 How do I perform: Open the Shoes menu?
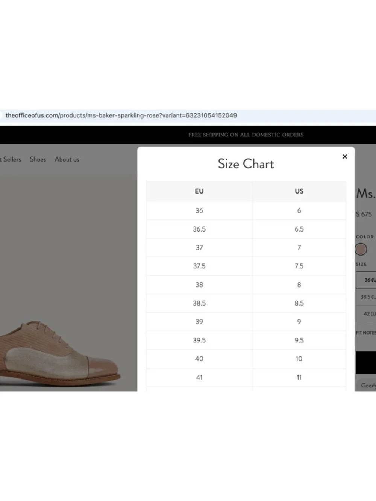[x=38, y=159]
